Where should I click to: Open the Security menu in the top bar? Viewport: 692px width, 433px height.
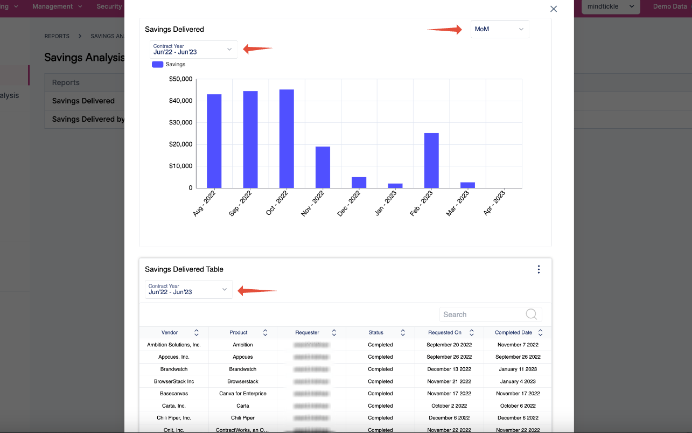click(x=110, y=6)
